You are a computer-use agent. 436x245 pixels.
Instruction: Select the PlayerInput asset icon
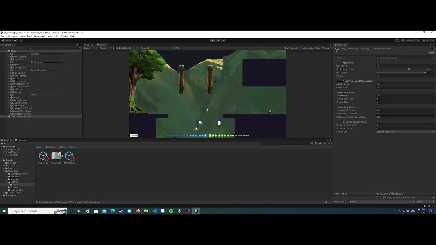56,156
